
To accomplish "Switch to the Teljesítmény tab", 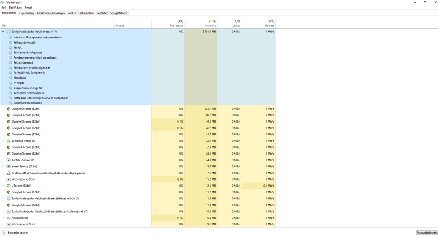I will 27,13.
